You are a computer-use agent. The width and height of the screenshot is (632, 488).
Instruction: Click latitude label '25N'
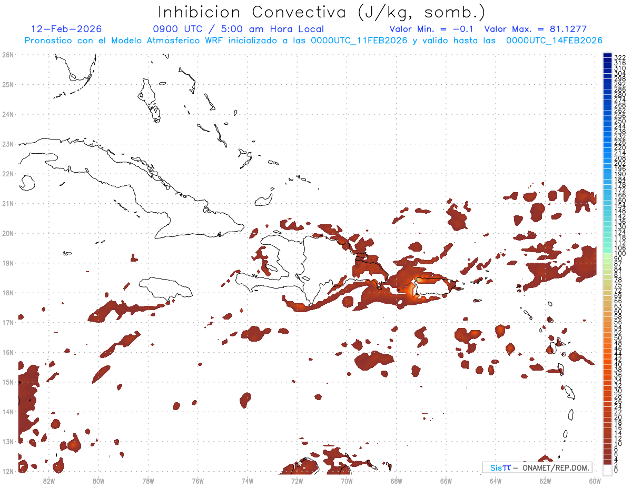(x=8, y=84)
